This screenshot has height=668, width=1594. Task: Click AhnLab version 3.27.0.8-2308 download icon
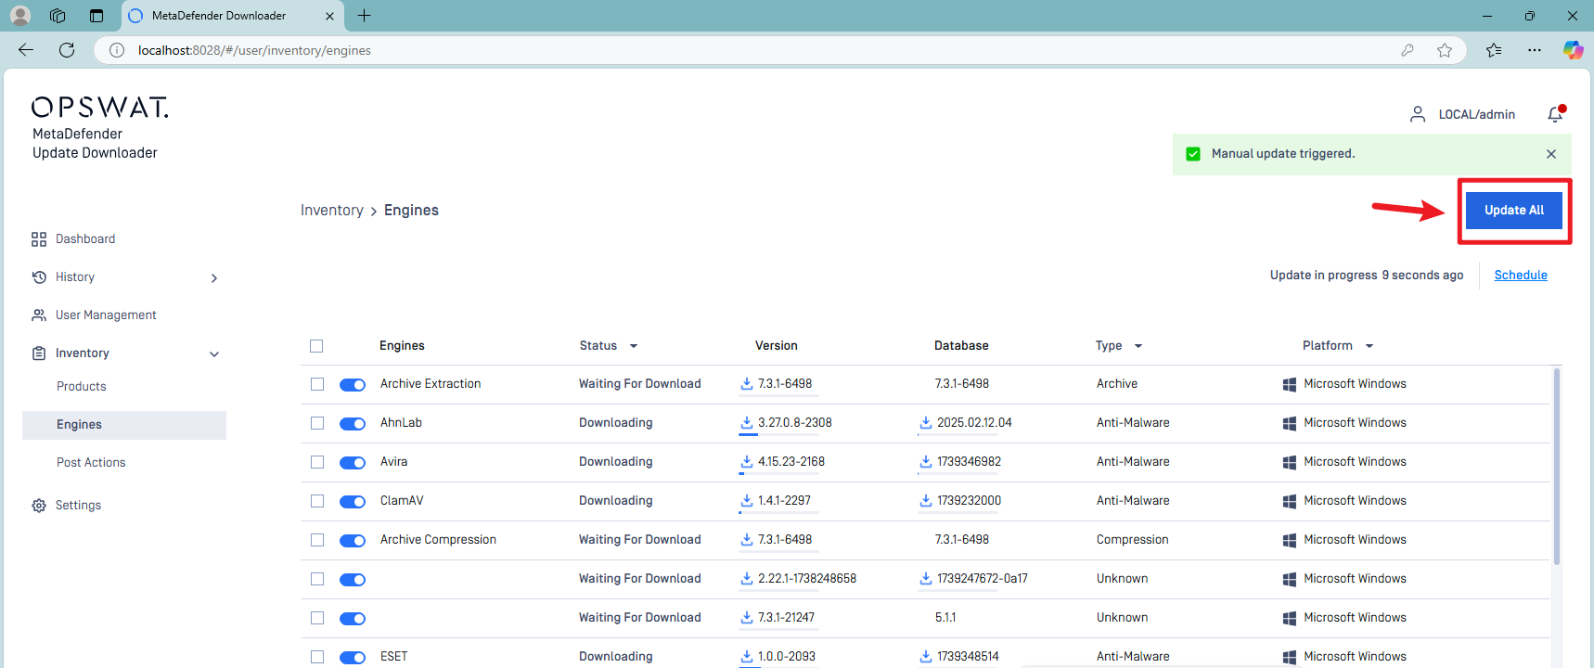coord(747,422)
